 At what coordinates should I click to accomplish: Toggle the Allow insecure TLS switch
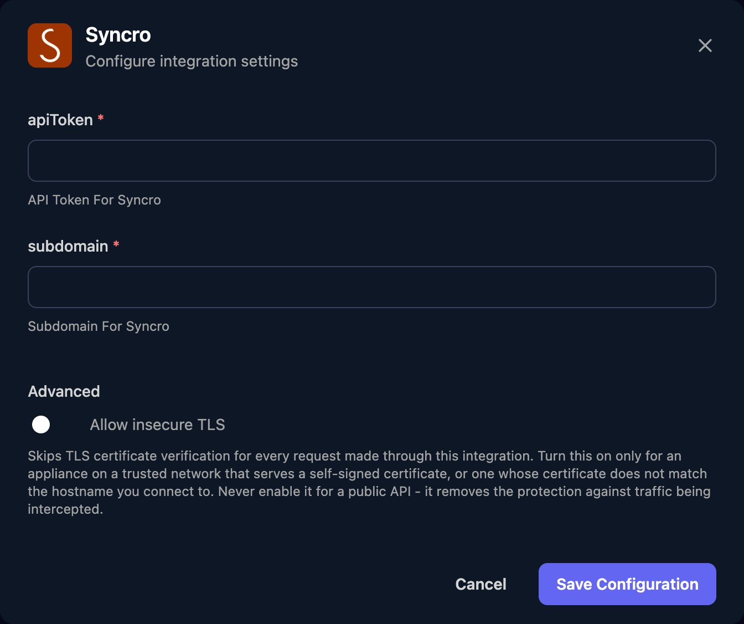point(52,424)
